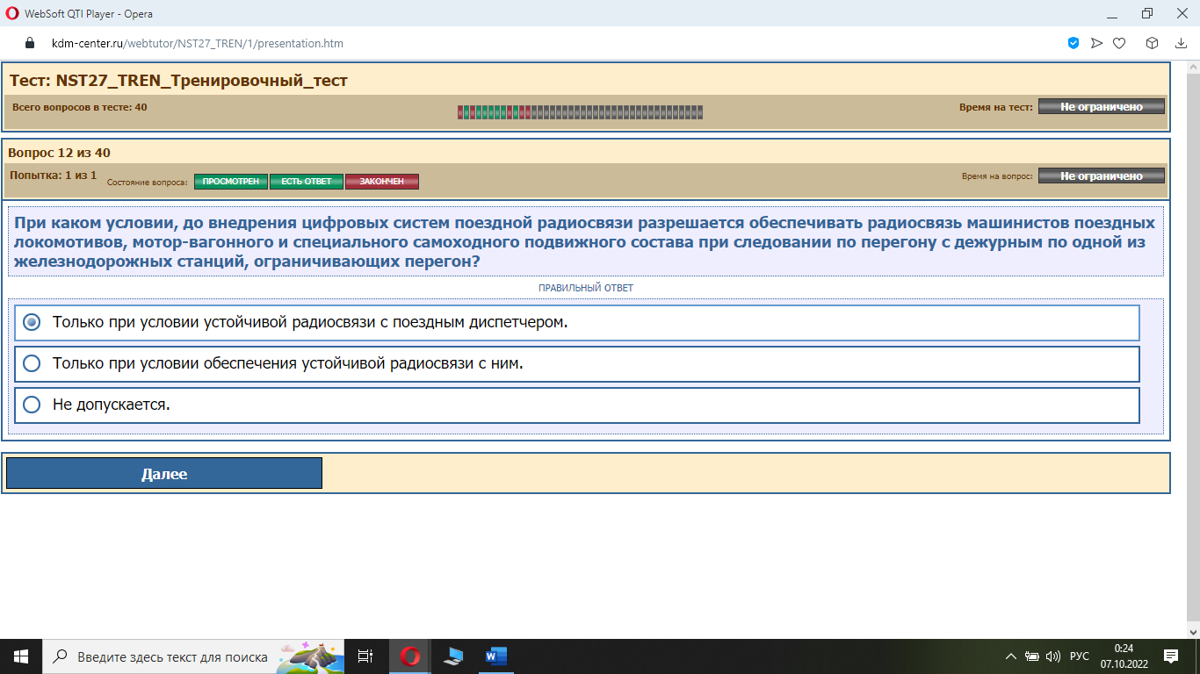Click the computer app taskbar icon

pyautogui.click(x=453, y=656)
